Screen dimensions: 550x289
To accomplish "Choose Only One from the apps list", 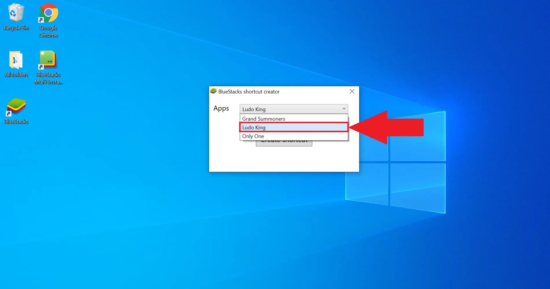I will click(x=294, y=136).
